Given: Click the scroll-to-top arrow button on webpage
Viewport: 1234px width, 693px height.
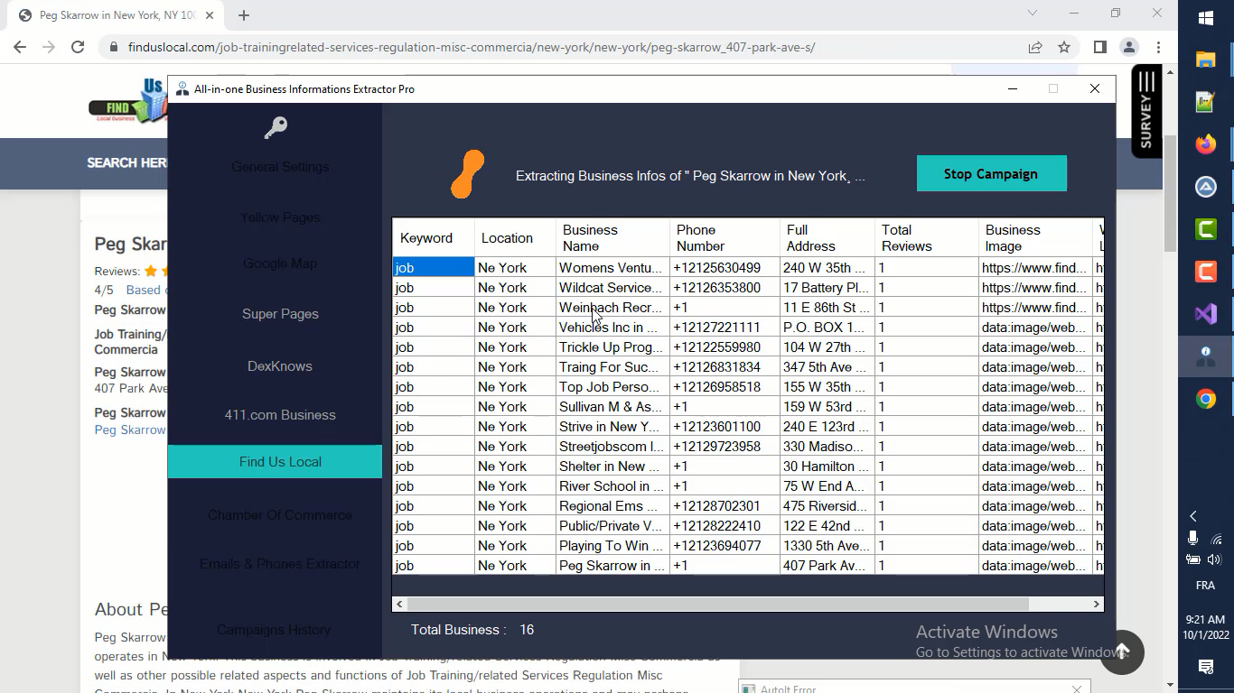Looking at the screenshot, I should [1122, 651].
